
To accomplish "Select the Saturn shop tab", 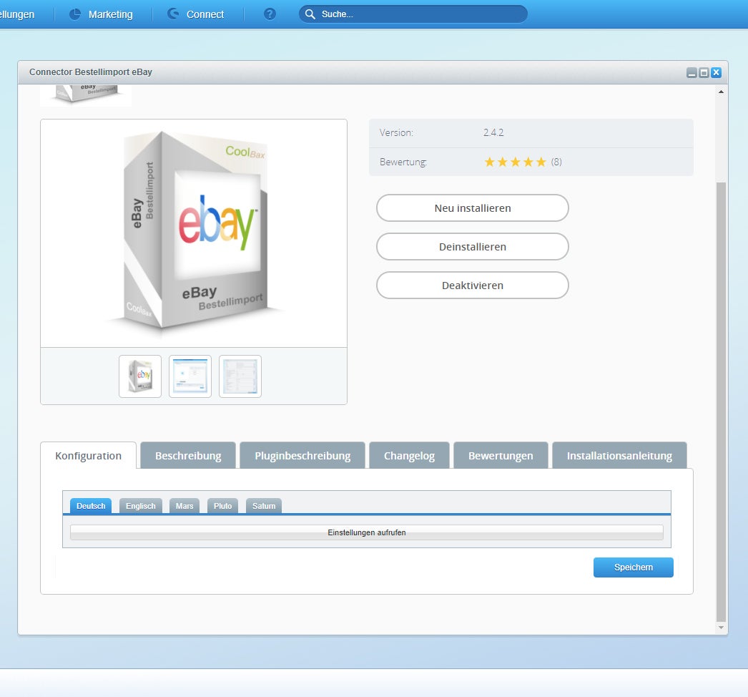I will tap(264, 506).
